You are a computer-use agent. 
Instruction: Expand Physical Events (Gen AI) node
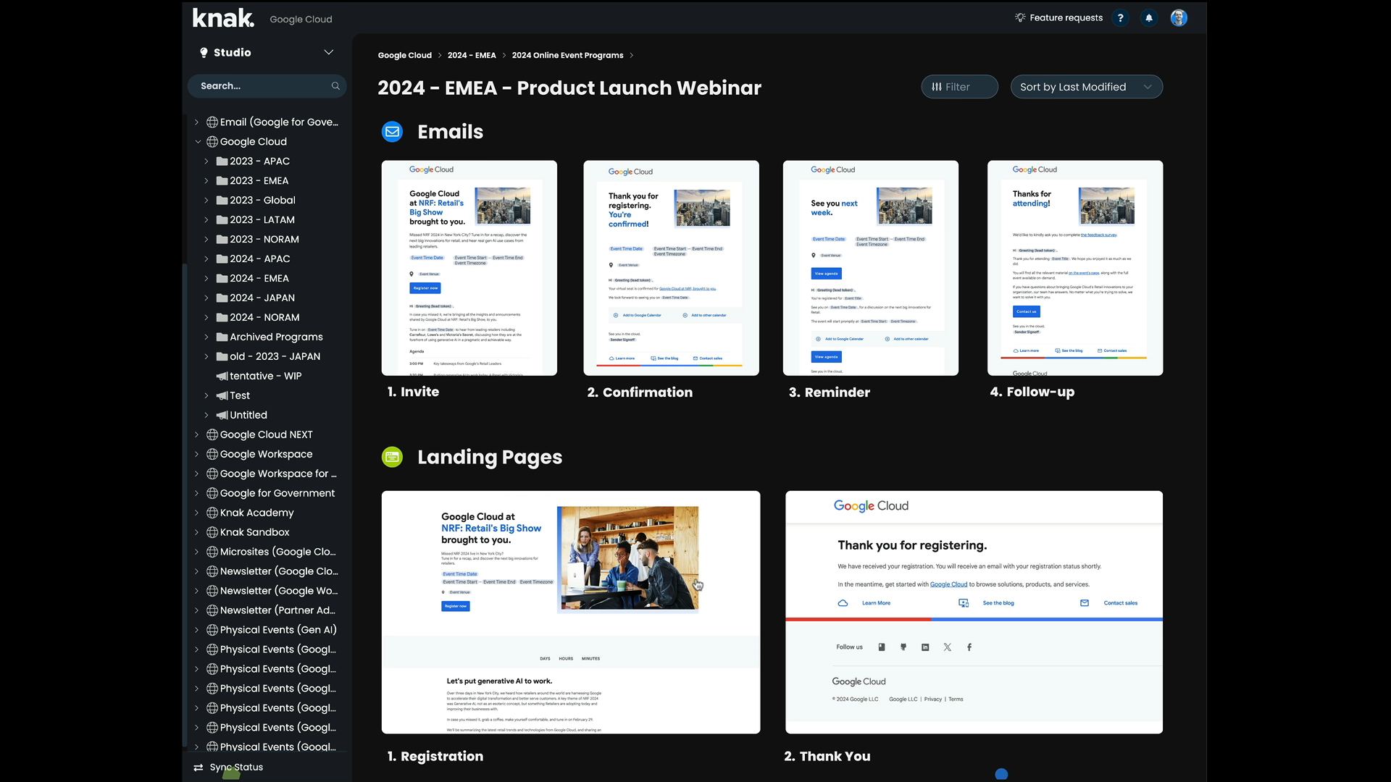point(196,631)
